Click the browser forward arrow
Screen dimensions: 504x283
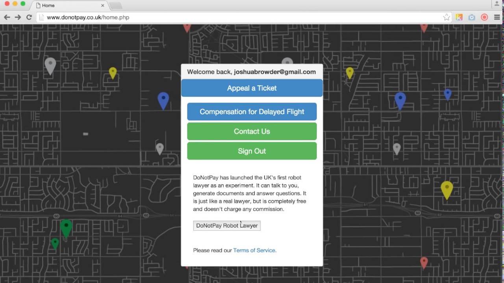[x=18, y=17]
